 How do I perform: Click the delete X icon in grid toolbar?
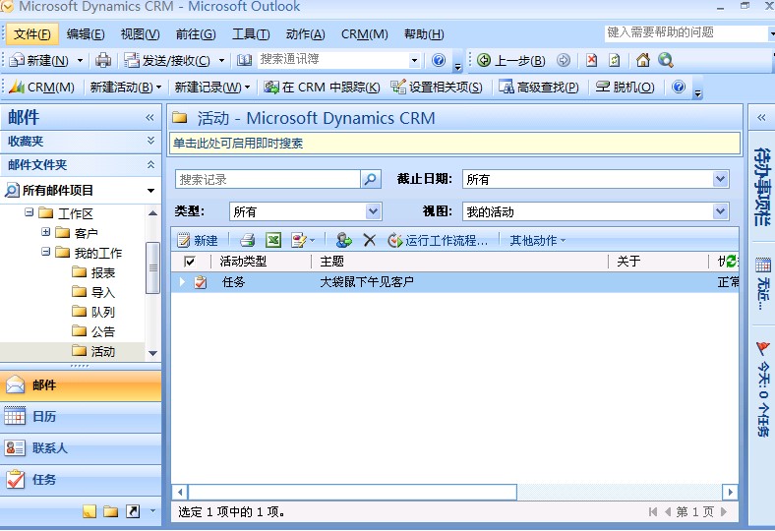click(x=370, y=240)
